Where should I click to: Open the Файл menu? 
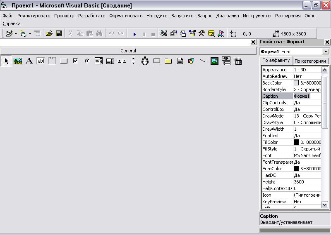click(x=8, y=16)
